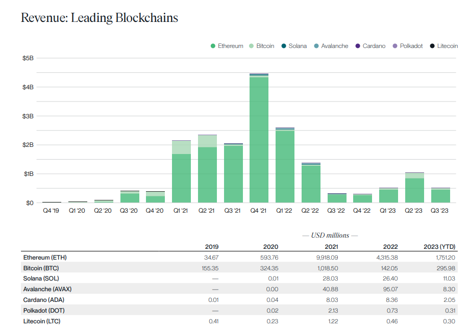Click the $0 y-axis label

pos(30,203)
